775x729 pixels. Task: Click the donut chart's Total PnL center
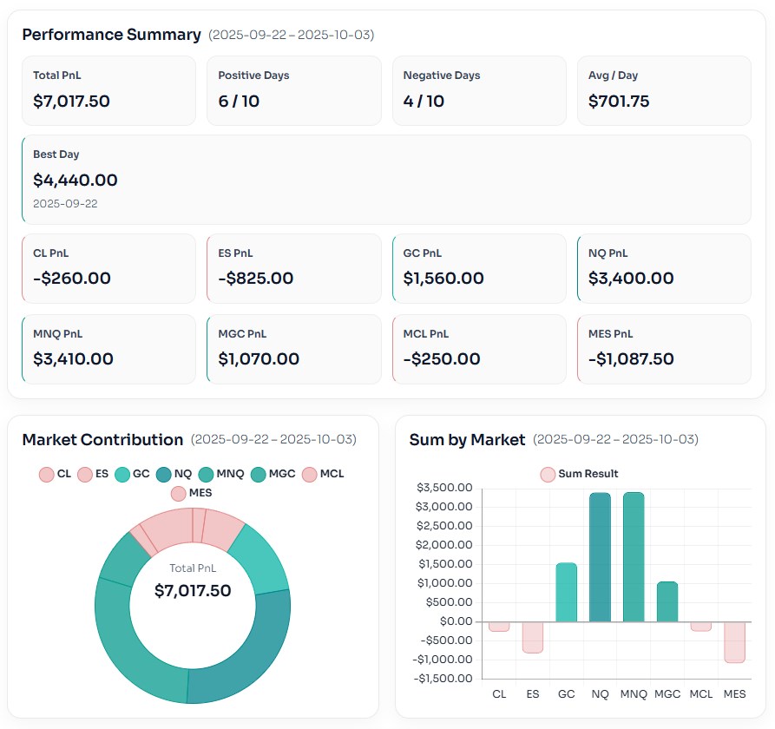point(193,582)
